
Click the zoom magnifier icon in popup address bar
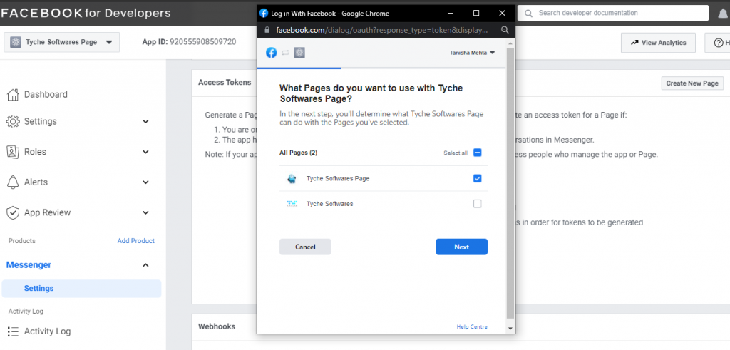505,30
